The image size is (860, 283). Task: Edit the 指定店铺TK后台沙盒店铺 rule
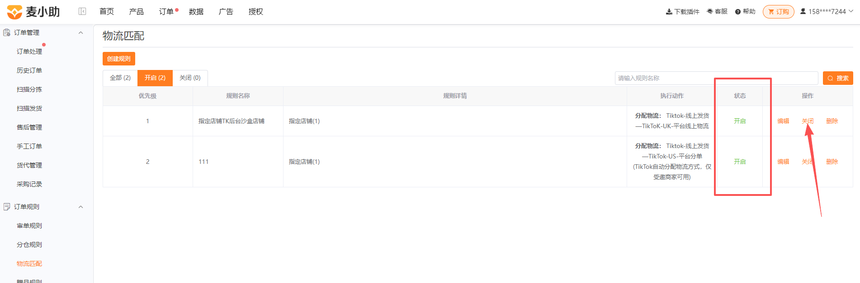tap(783, 121)
